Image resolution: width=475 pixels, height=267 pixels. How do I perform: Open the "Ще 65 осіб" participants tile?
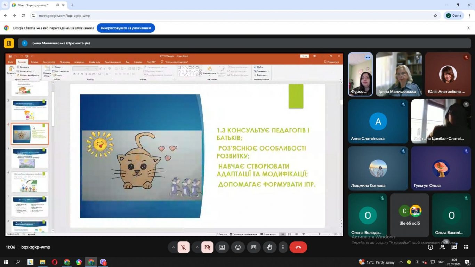point(410,215)
